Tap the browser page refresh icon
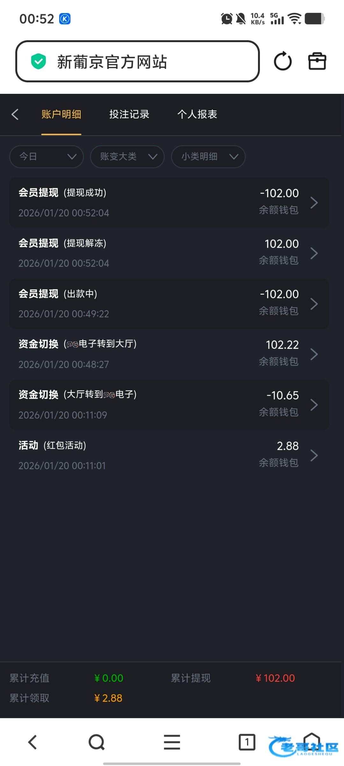344x766 pixels. pos(283,61)
